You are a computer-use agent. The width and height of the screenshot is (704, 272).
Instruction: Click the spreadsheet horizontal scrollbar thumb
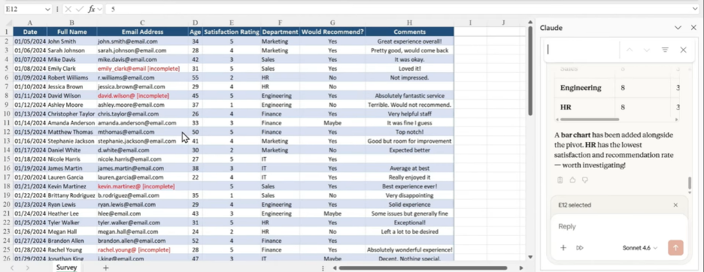(423, 268)
